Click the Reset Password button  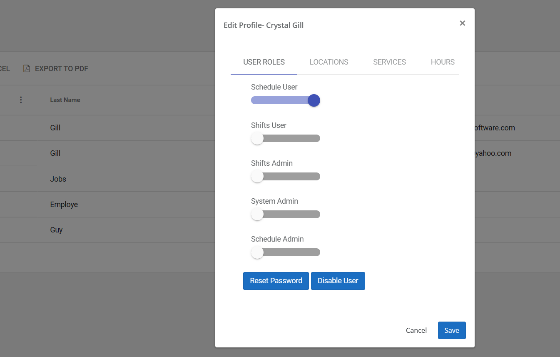[276, 281]
